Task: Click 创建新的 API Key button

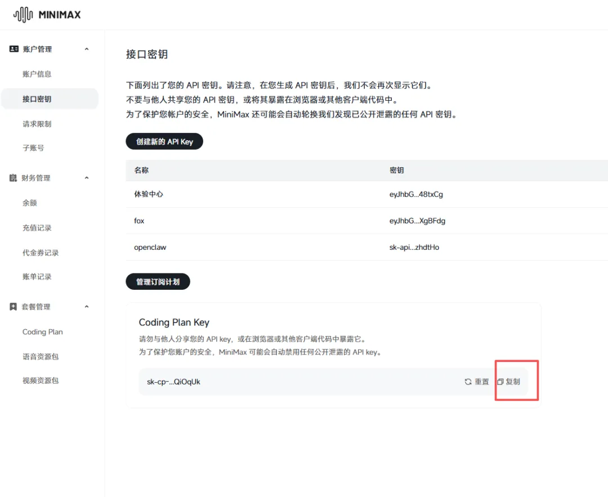Action: pos(164,141)
